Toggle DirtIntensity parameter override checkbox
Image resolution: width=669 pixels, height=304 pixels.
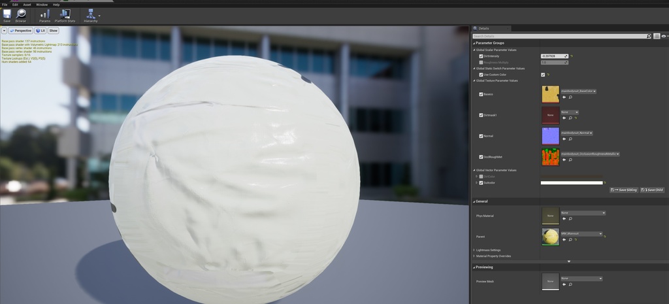tap(481, 56)
